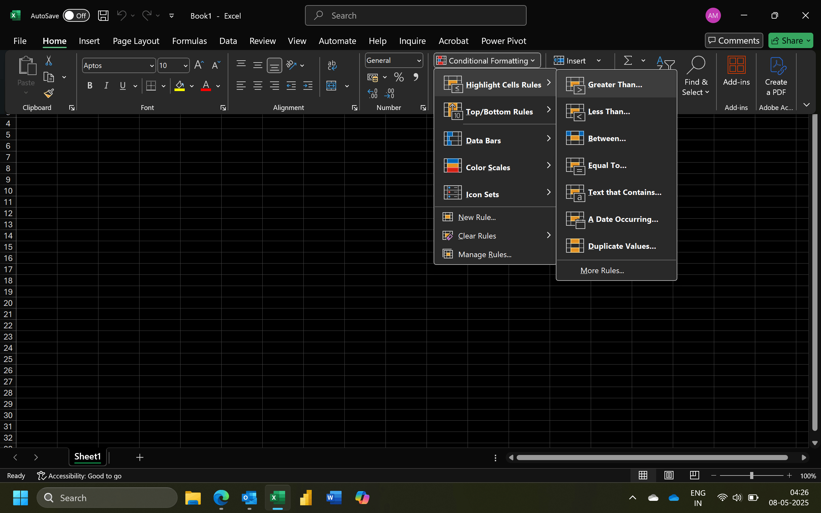Click the Save floppy disk icon

[103, 16]
